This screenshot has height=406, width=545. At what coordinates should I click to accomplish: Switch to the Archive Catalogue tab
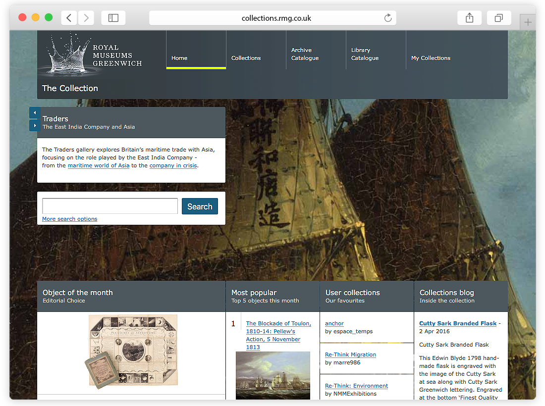(x=316, y=50)
